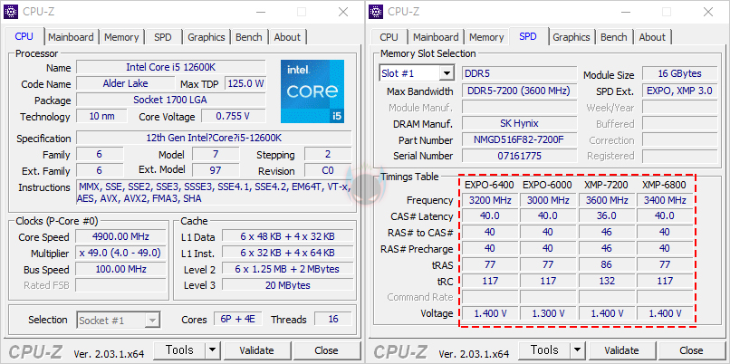This screenshot has width=730, height=364.
Task: Click Ext. Model value 97
Action: [216, 170]
